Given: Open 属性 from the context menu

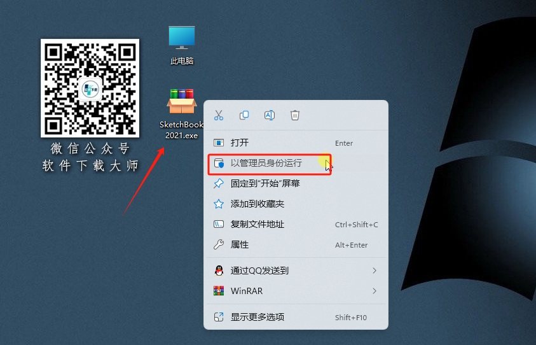Looking at the screenshot, I should point(296,244).
